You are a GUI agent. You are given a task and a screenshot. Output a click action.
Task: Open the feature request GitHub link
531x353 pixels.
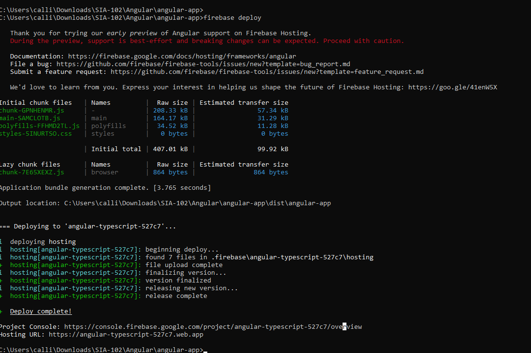click(x=267, y=72)
